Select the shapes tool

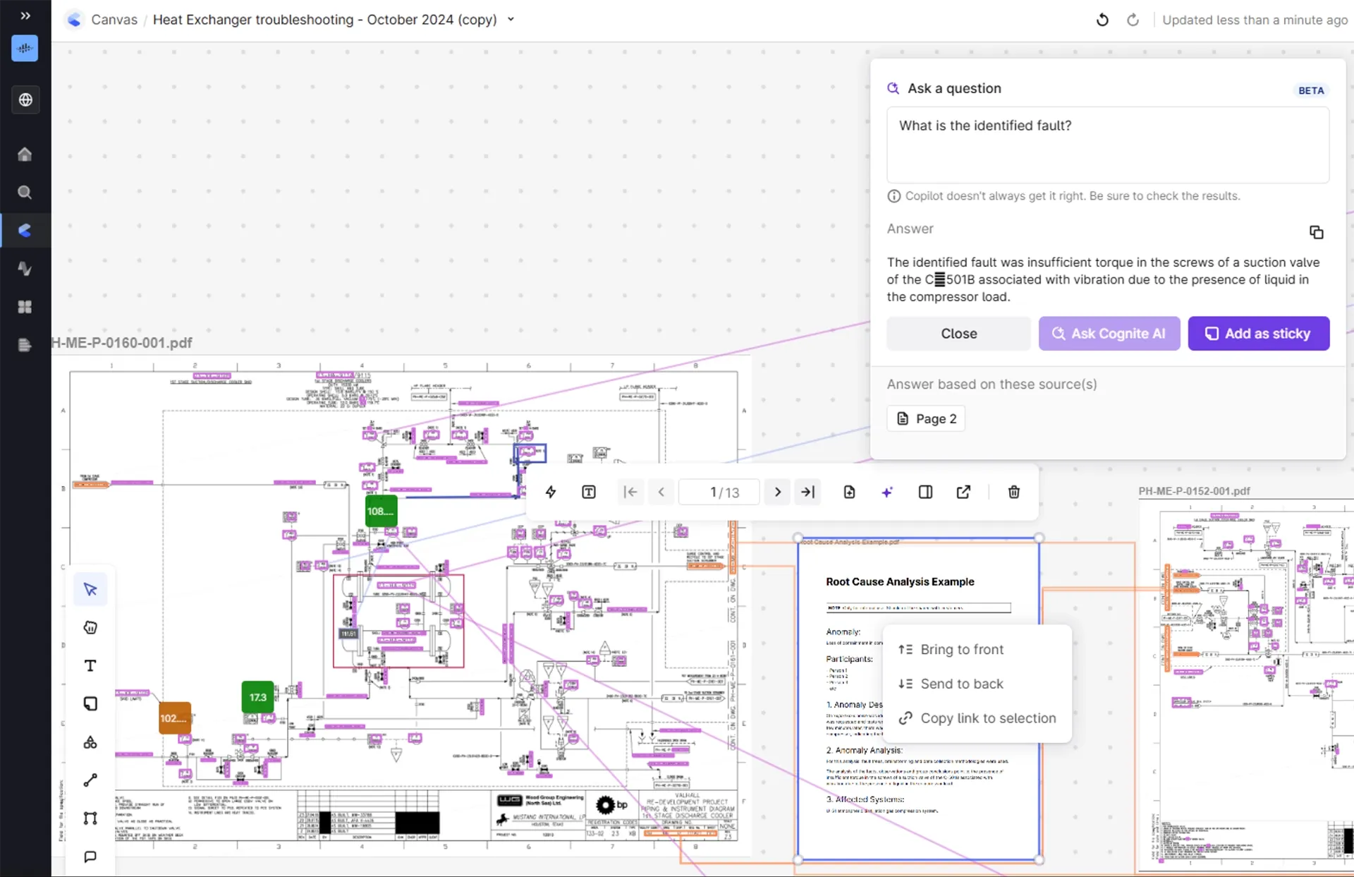pyautogui.click(x=90, y=742)
